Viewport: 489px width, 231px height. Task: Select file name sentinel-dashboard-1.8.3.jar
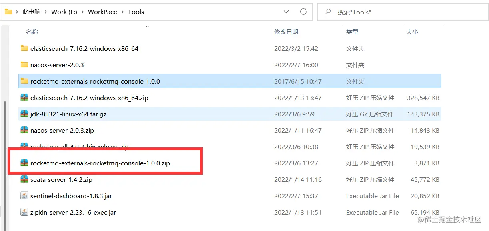(x=71, y=196)
